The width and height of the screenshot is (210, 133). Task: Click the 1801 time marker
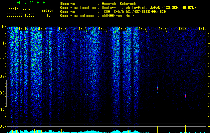pos(22,29)
